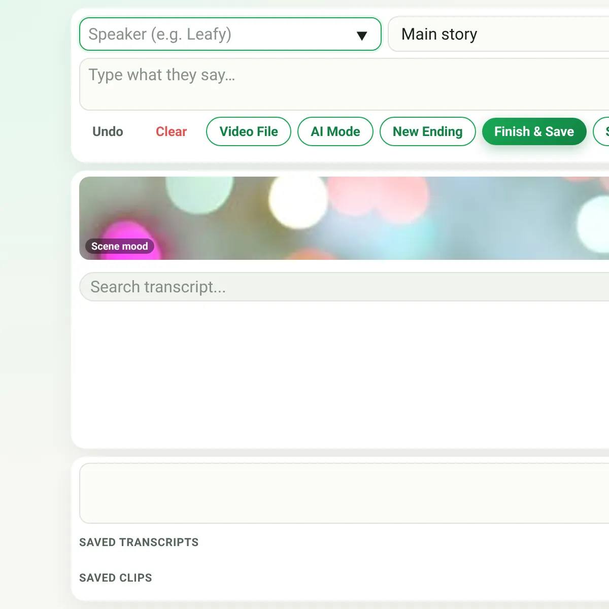The image size is (609, 609).
Task: Open the Video File option
Action: (249, 131)
